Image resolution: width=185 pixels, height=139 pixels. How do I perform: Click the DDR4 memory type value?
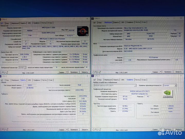30,85
